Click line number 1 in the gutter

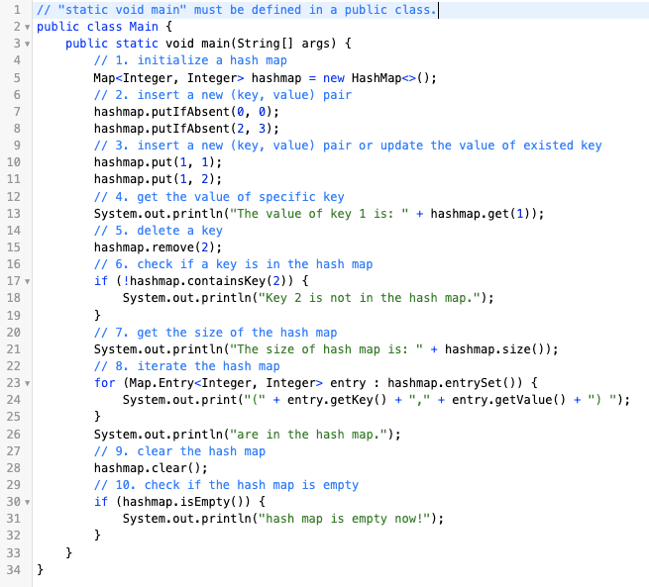point(11,11)
